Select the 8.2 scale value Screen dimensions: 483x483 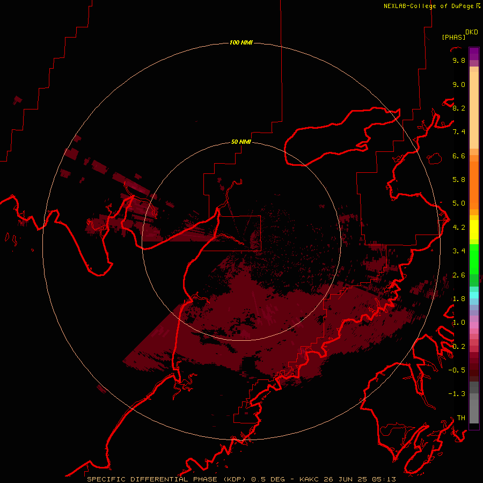(459, 108)
